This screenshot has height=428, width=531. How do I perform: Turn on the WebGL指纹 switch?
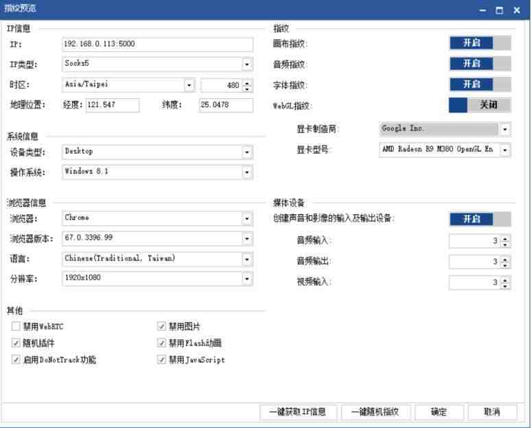[x=480, y=105]
